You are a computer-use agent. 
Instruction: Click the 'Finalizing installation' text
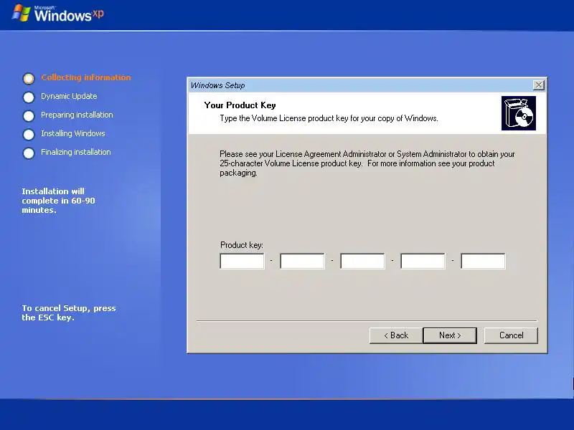(x=76, y=152)
